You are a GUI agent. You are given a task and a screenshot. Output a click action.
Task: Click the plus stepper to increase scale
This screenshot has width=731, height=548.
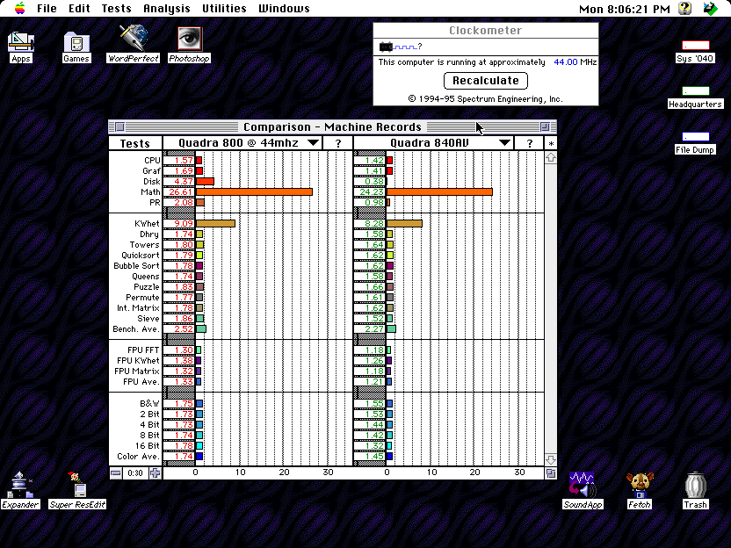coord(155,472)
